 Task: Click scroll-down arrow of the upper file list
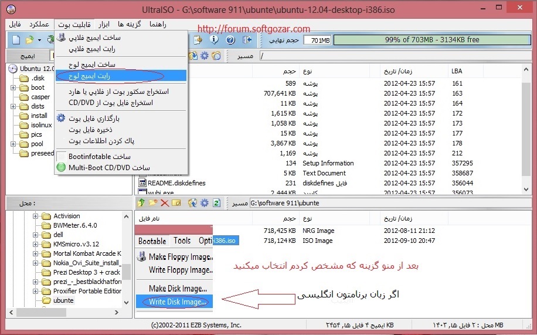coord(526,190)
